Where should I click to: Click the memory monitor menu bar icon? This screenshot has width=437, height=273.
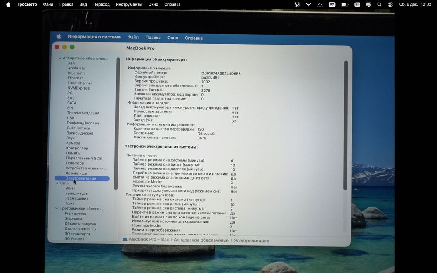pyautogui.click(x=357, y=4)
